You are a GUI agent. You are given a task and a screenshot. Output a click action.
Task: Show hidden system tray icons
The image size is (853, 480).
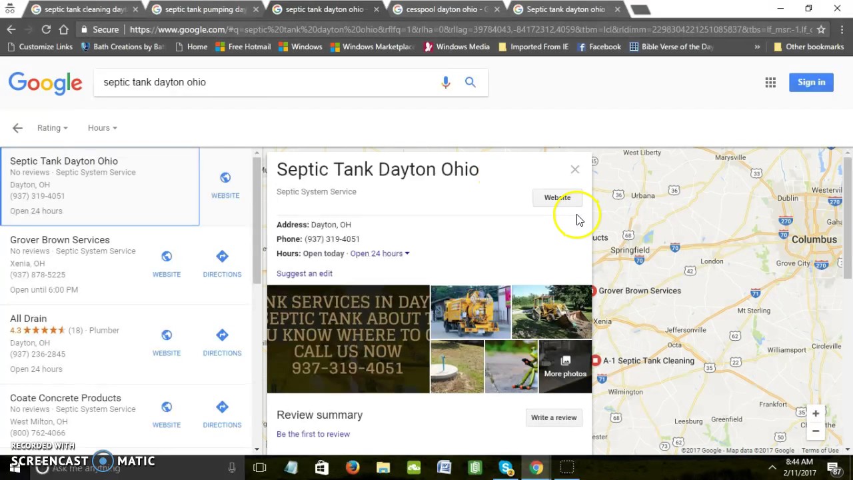(772, 467)
